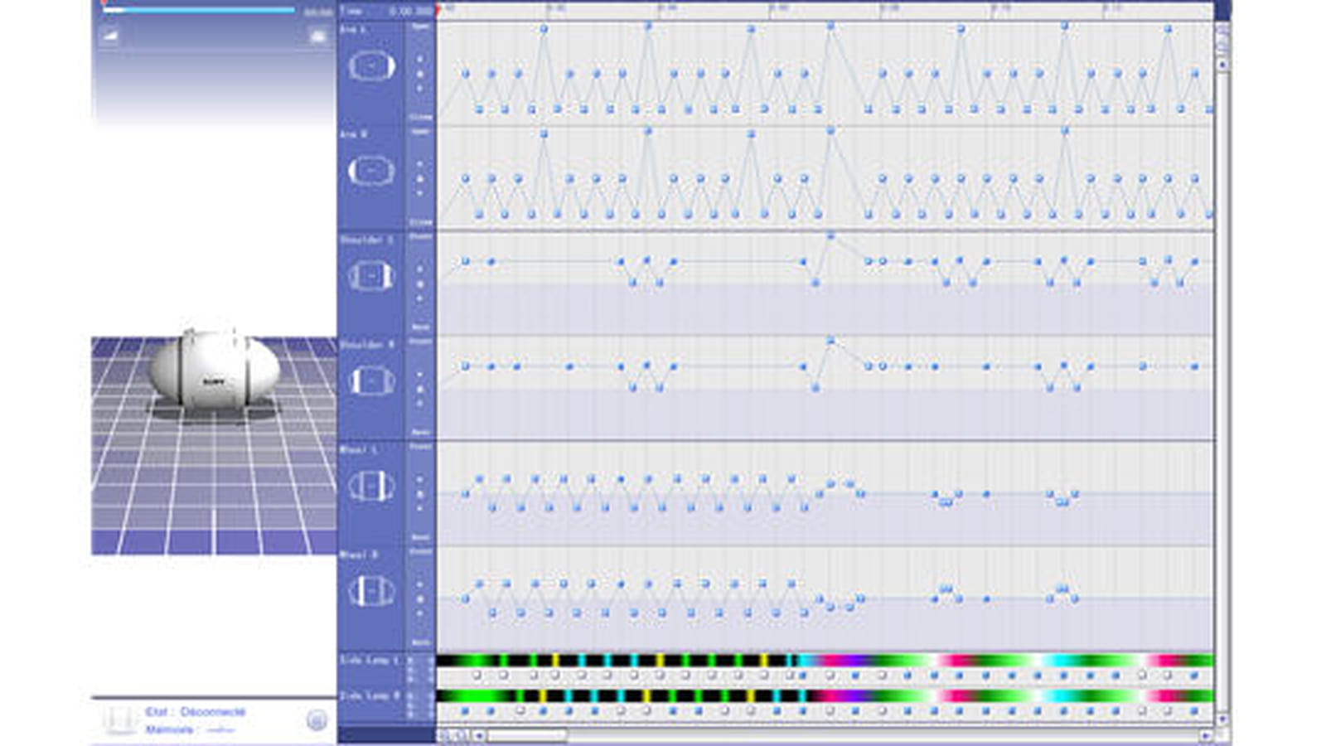The image size is (1326, 746).
Task: Click the timeline scroll left arrow
Action: click(478, 735)
